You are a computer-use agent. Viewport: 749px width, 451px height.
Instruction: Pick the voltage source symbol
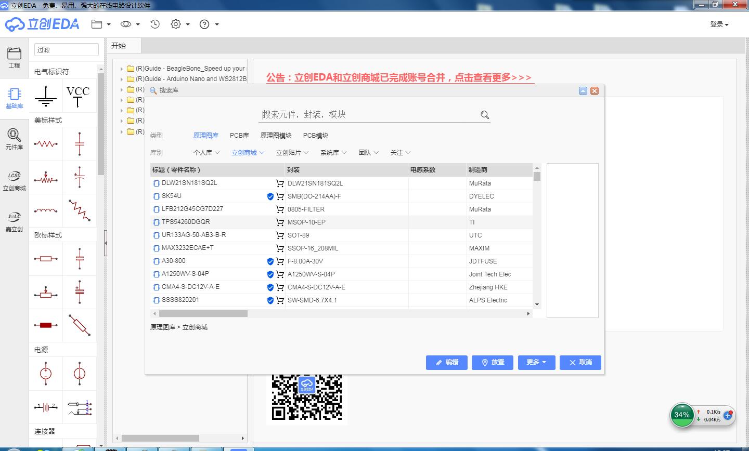[46, 373]
